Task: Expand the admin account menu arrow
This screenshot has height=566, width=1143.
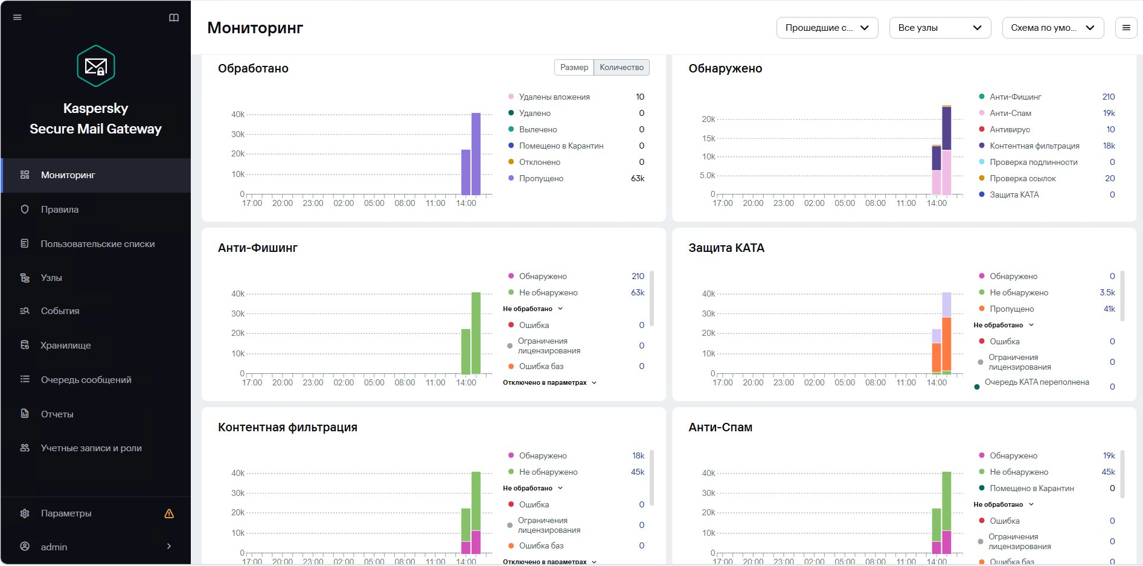Action: point(169,546)
